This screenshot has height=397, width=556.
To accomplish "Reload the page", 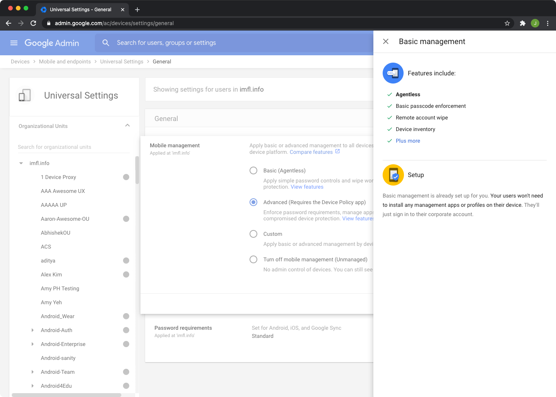I will (x=33, y=23).
